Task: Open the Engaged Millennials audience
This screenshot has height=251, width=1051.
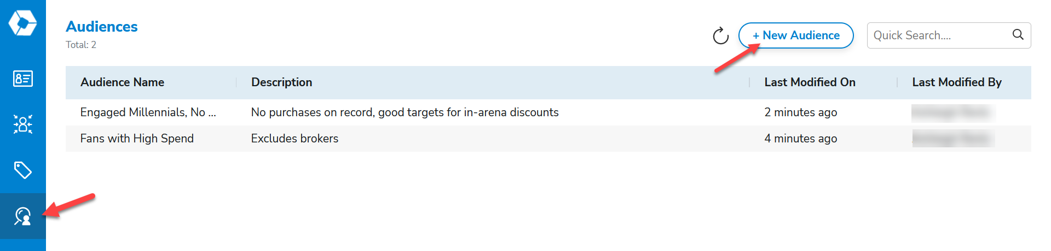Action: pyautogui.click(x=148, y=112)
